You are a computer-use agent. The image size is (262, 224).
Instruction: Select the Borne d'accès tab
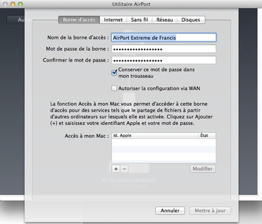click(79, 20)
